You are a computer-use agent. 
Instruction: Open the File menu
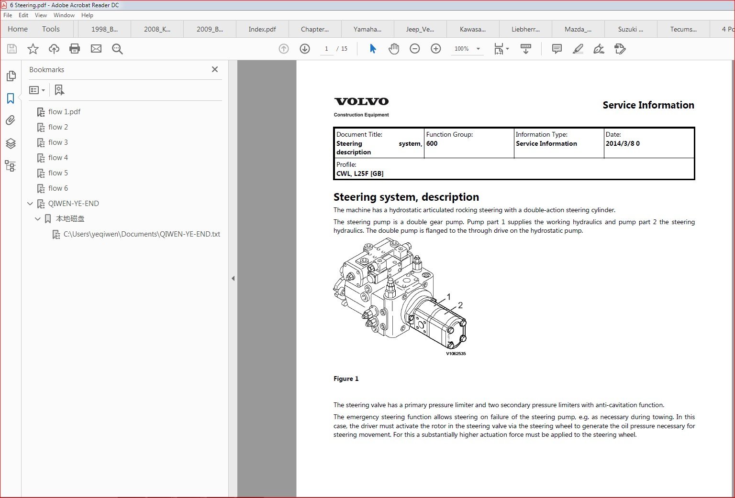pos(8,15)
